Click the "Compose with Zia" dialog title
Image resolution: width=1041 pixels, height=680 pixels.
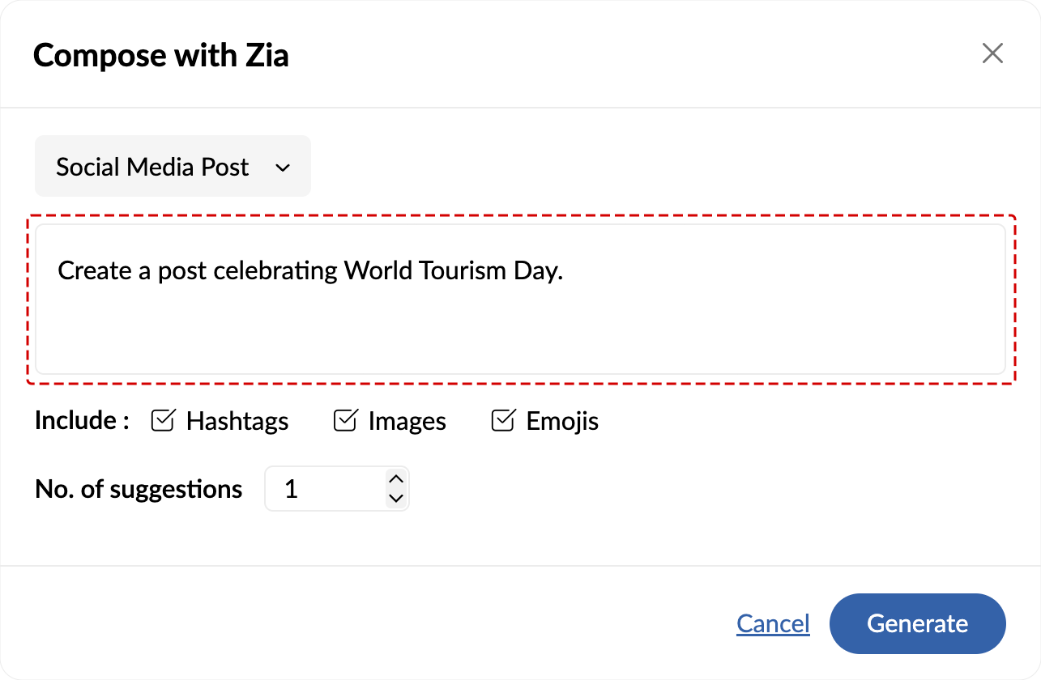click(x=161, y=55)
